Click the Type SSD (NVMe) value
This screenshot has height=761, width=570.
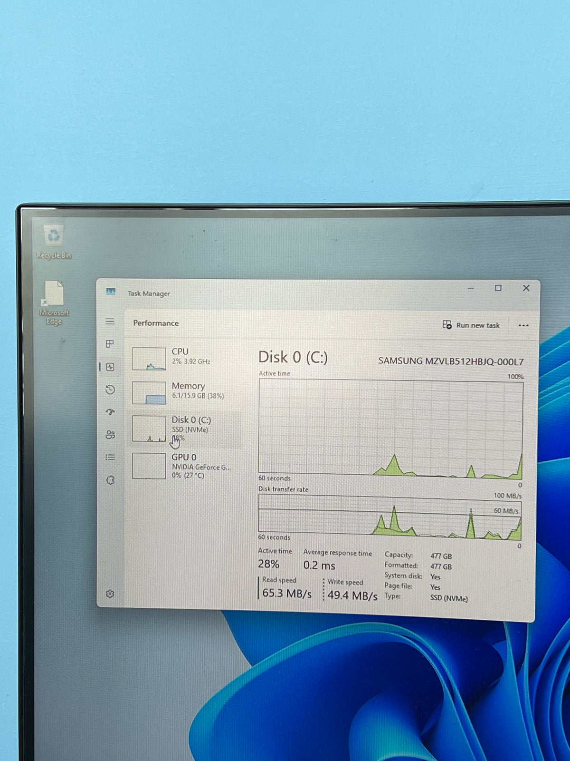click(449, 598)
